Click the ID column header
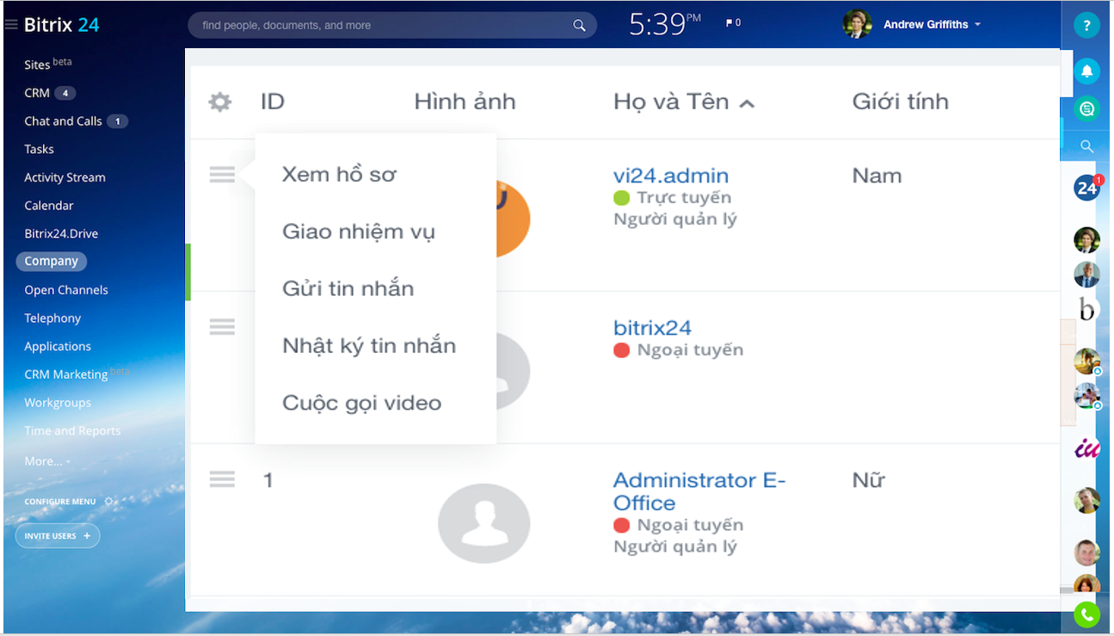The height and width of the screenshot is (636, 1114). pyautogui.click(x=273, y=102)
